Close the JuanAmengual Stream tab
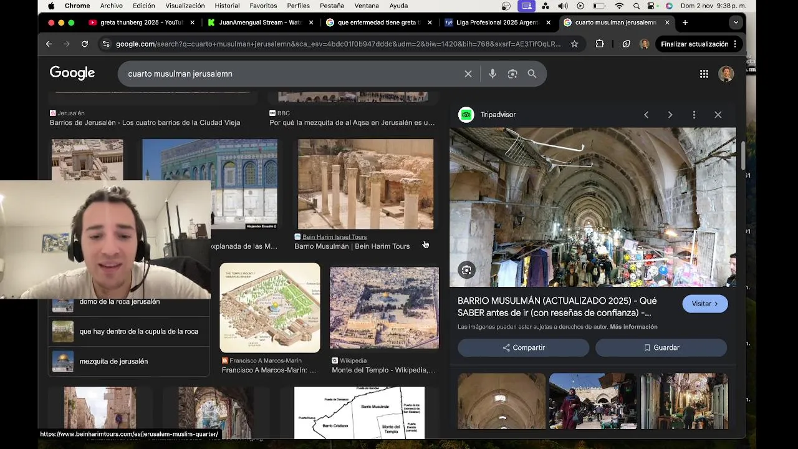798x449 pixels. point(311,22)
